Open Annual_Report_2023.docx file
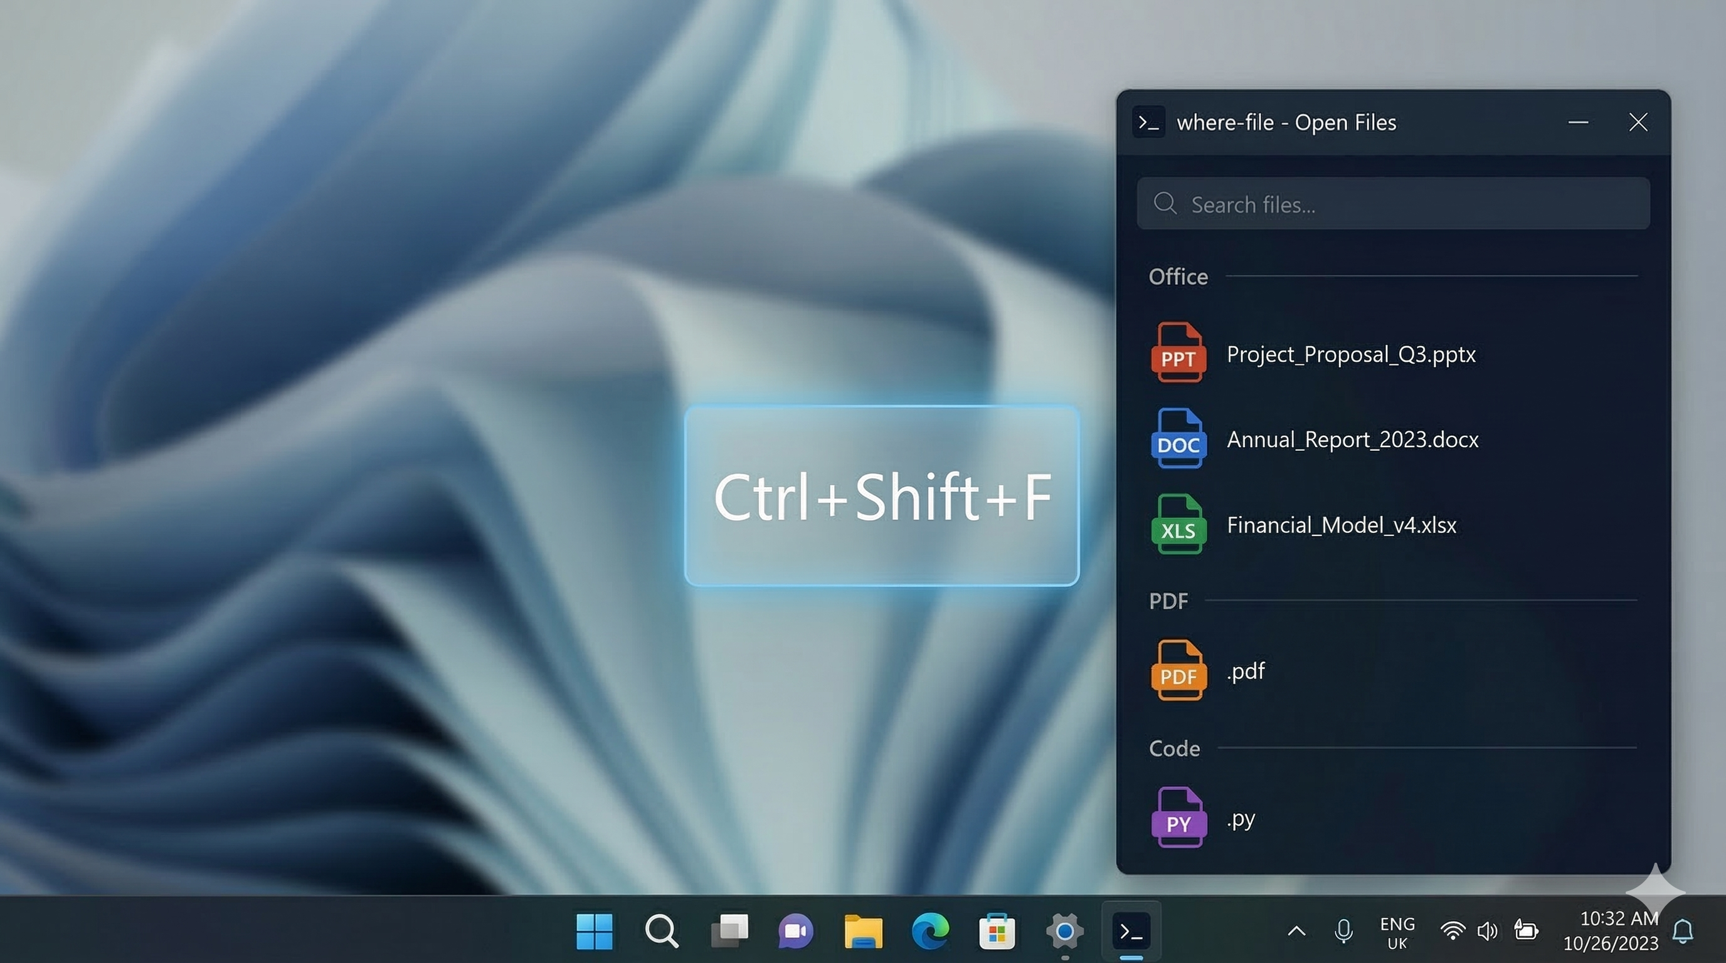Screen dimensions: 1726x963 click(x=1352, y=440)
